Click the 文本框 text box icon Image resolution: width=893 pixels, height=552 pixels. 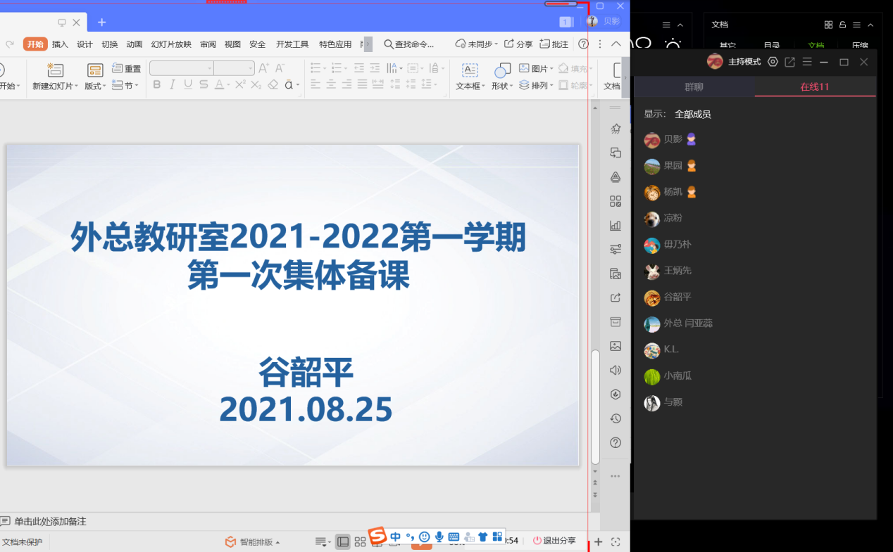tap(469, 70)
